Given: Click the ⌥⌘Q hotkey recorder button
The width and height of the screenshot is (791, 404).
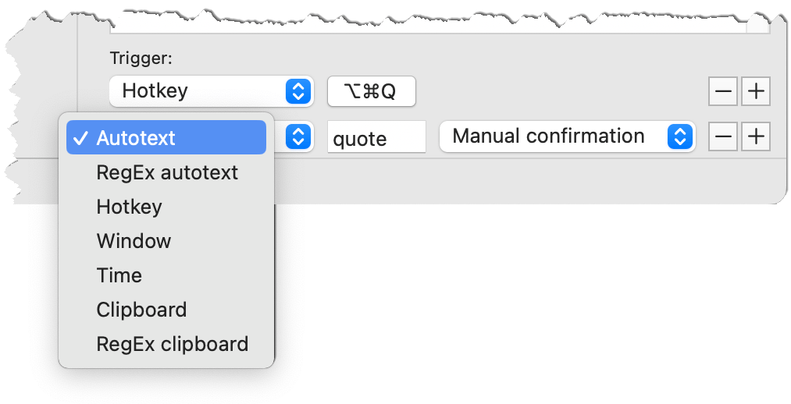Looking at the screenshot, I should (x=371, y=91).
